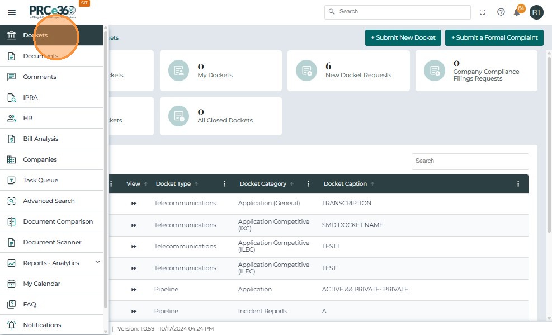
Task: Open Task Queue from sidebar
Action: tap(40, 180)
